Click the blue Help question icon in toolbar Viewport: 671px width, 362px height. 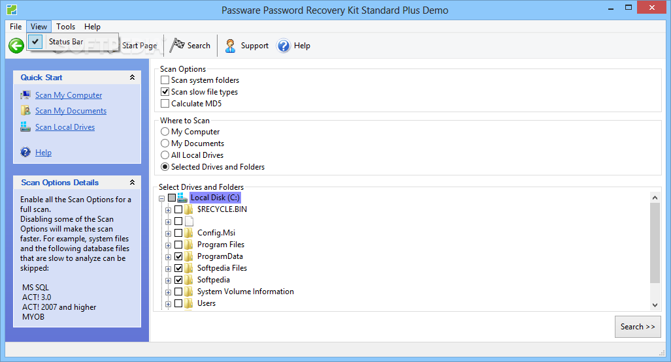pos(284,45)
